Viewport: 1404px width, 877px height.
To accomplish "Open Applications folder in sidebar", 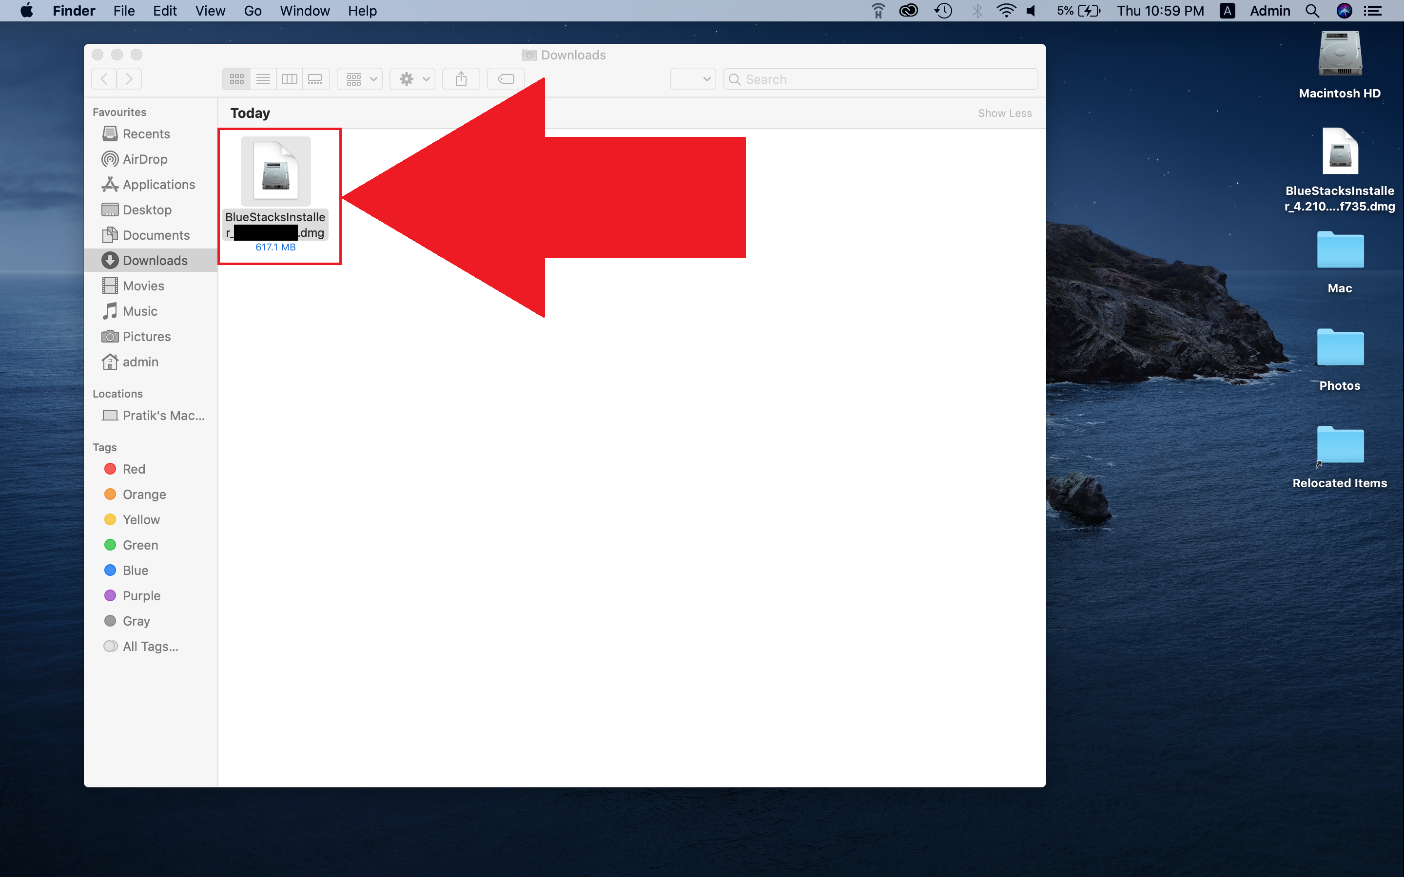I will pos(159,184).
